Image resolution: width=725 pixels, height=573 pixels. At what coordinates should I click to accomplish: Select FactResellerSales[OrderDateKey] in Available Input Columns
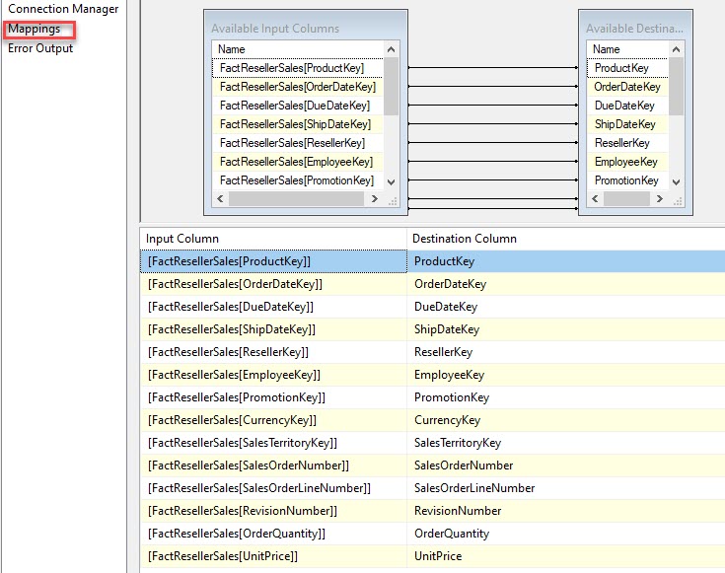pyautogui.click(x=297, y=87)
